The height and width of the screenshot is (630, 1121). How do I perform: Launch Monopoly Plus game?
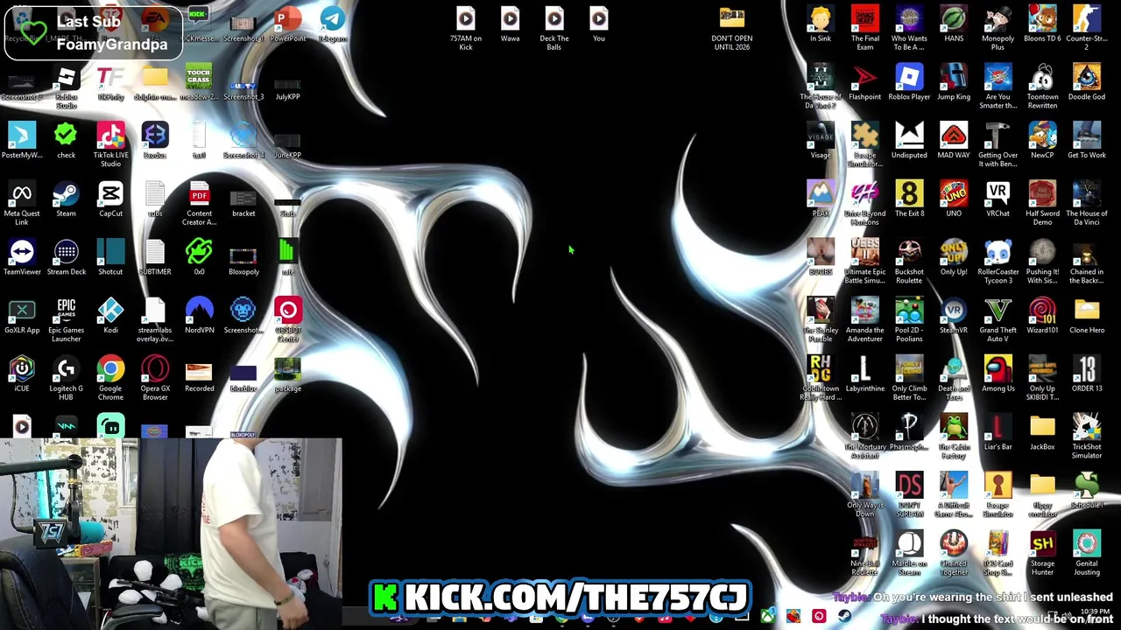(998, 29)
